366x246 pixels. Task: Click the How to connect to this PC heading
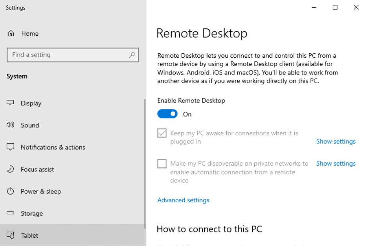pyautogui.click(x=209, y=229)
